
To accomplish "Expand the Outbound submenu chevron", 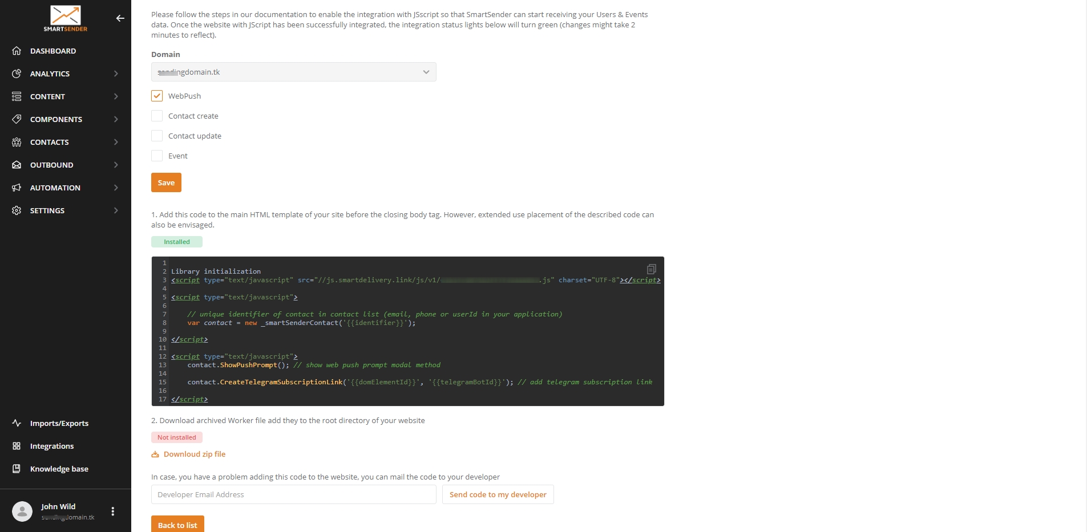I will [x=116, y=165].
